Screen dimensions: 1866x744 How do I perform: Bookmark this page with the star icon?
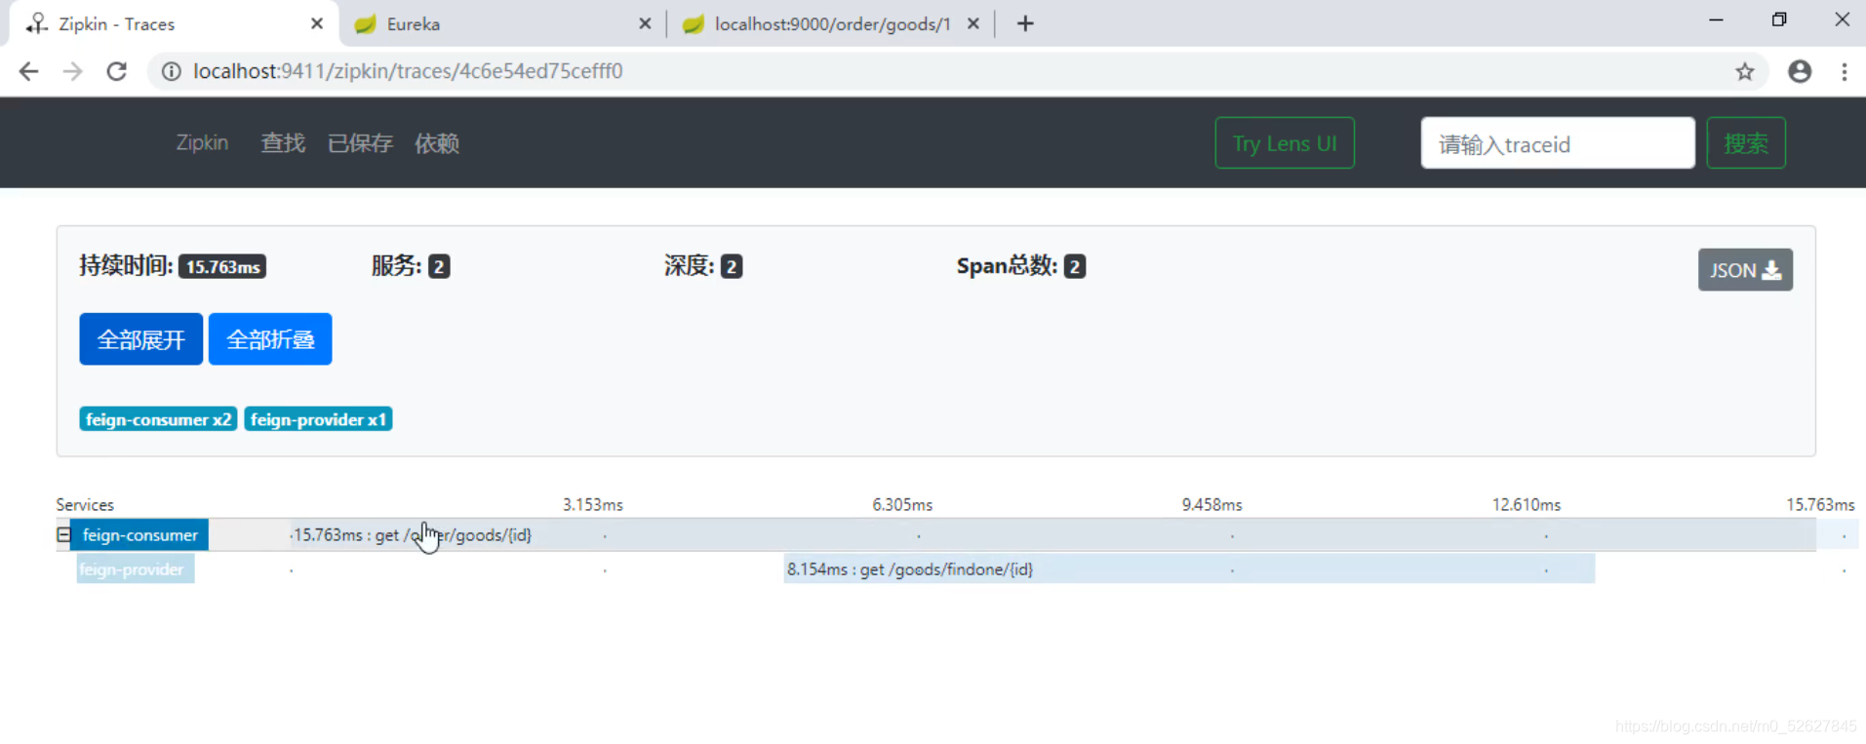[x=1745, y=71]
